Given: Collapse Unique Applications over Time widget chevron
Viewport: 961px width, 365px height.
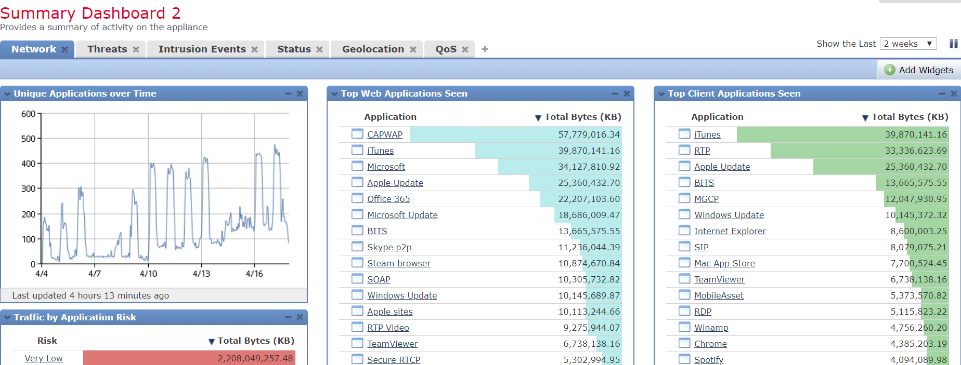Looking at the screenshot, I should (x=7, y=94).
